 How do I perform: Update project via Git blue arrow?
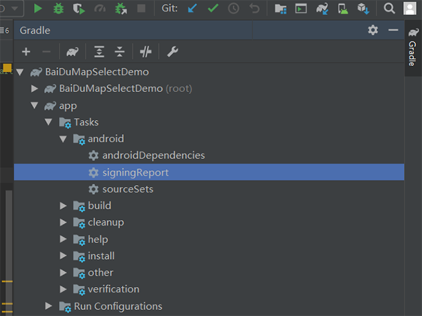(193, 9)
